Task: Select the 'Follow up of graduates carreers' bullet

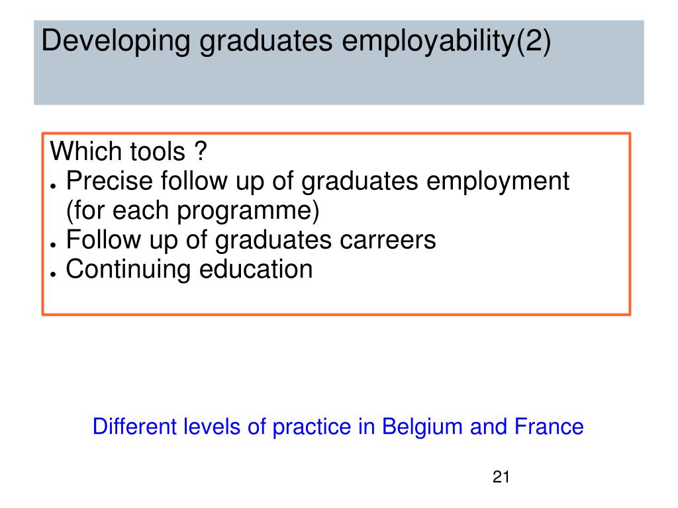Action: [x=251, y=239]
